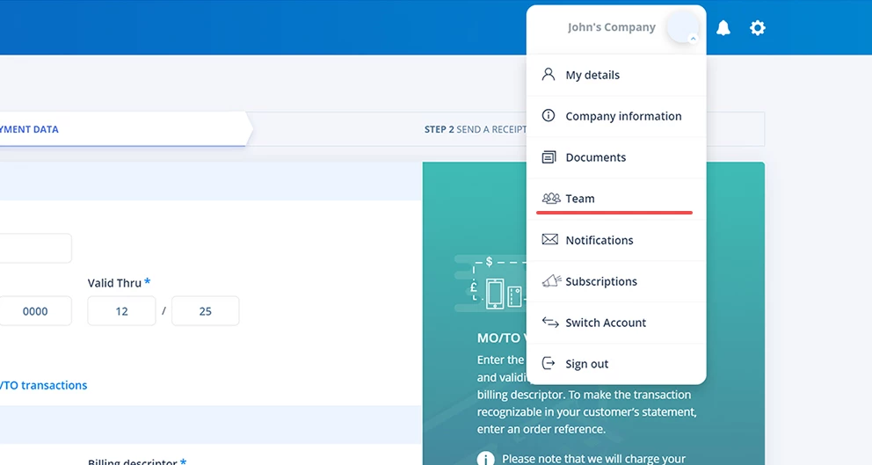Click the Documents page icon
This screenshot has width=872, height=465.
click(549, 157)
